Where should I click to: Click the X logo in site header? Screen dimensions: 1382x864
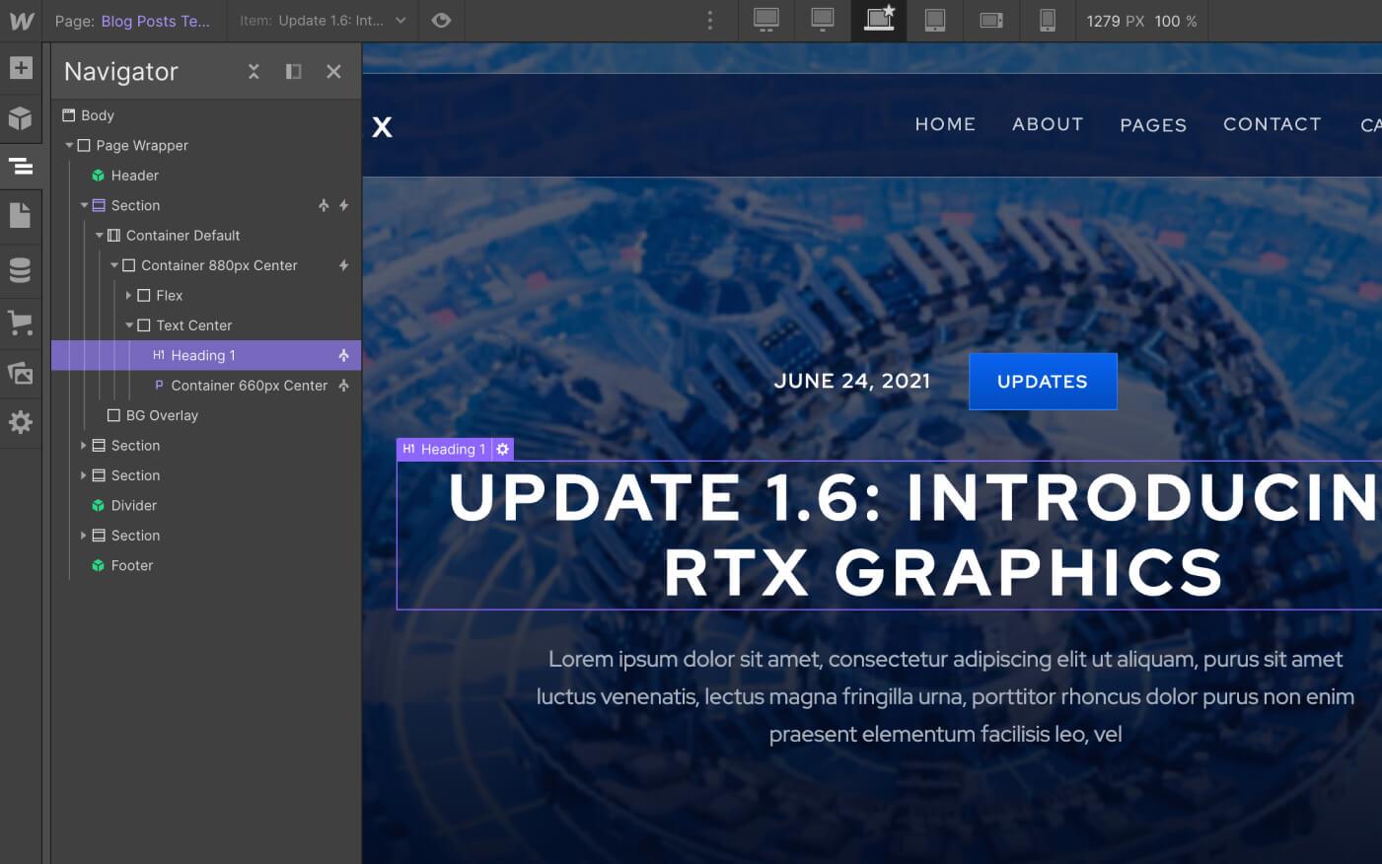point(383,126)
